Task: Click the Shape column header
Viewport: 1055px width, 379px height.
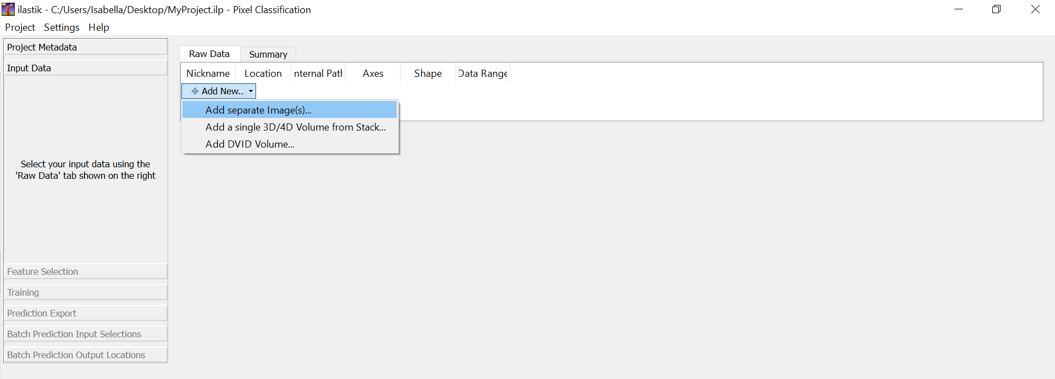Action: pyautogui.click(x=428, y=73)
